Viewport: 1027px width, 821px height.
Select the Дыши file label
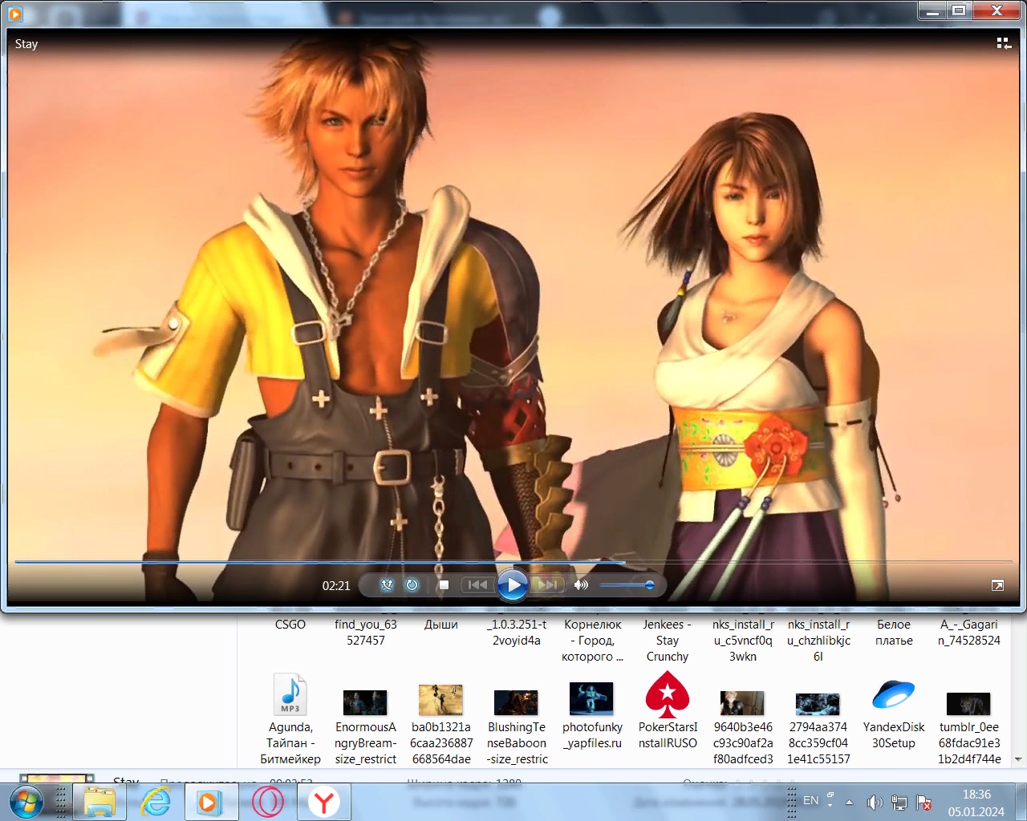point(441,625)
